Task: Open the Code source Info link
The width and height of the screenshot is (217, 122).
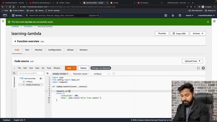Action: pos(32,61)
